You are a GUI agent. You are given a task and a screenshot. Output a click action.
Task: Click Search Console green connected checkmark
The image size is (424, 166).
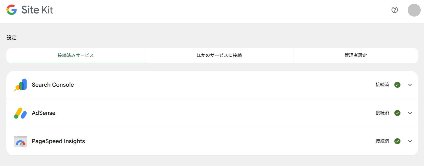pos(397,85)
